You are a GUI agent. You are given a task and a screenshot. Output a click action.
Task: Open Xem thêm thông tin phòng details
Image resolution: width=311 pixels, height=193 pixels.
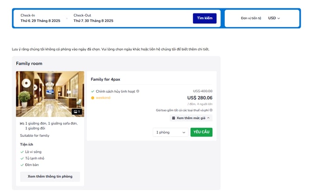tap(50, 176)
